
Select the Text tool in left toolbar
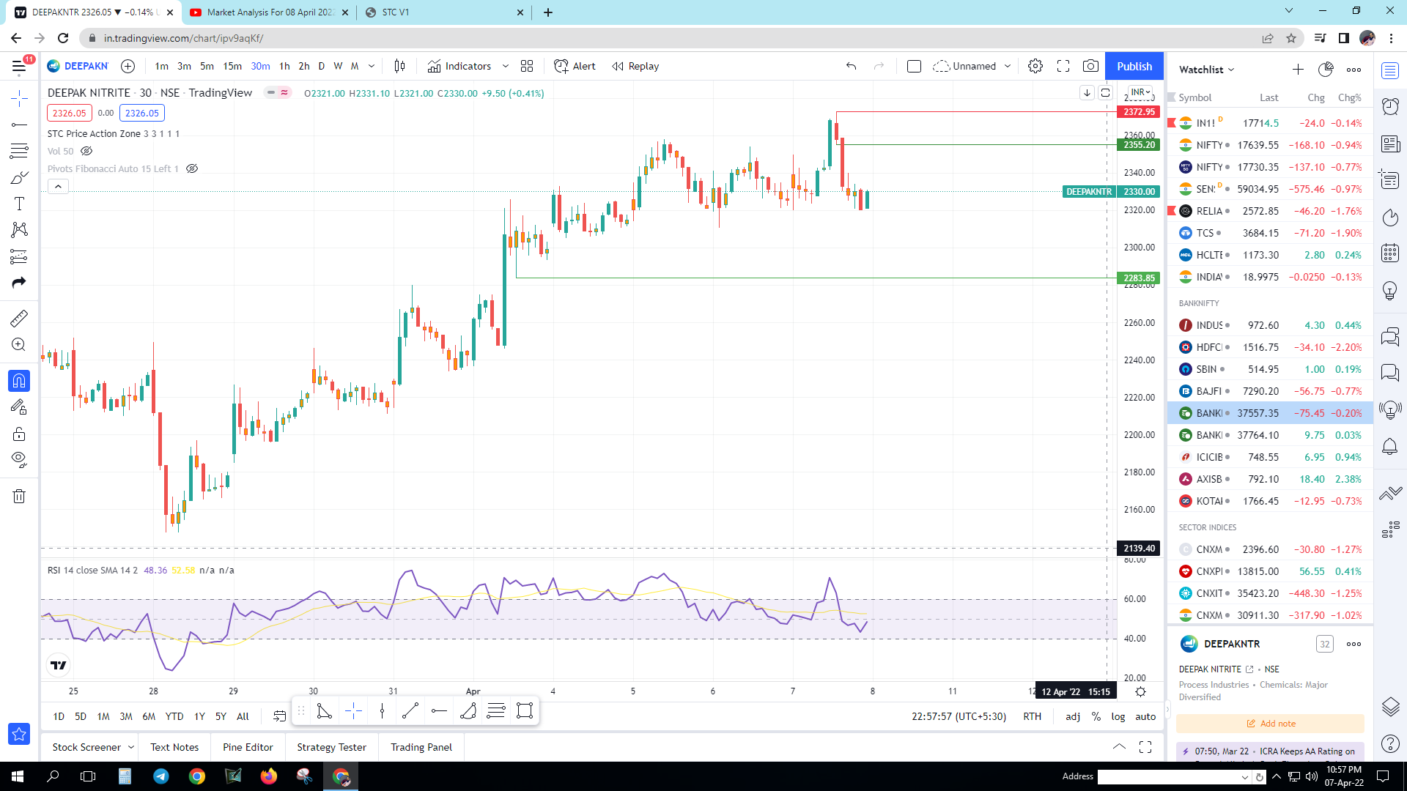click(19, 204)
